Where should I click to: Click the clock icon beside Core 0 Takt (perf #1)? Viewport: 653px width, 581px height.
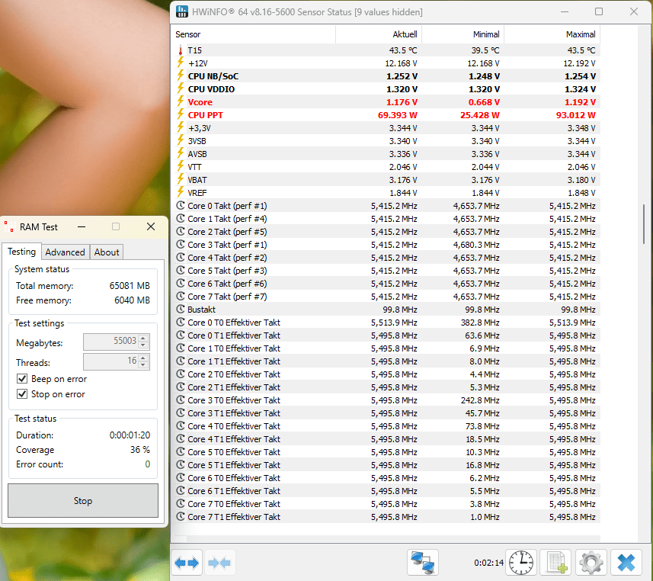pos(181,205)
